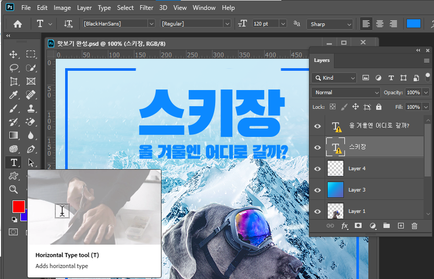Open the font size dropdown
Viewport: 434px width, 279px height.
point(283,24)
